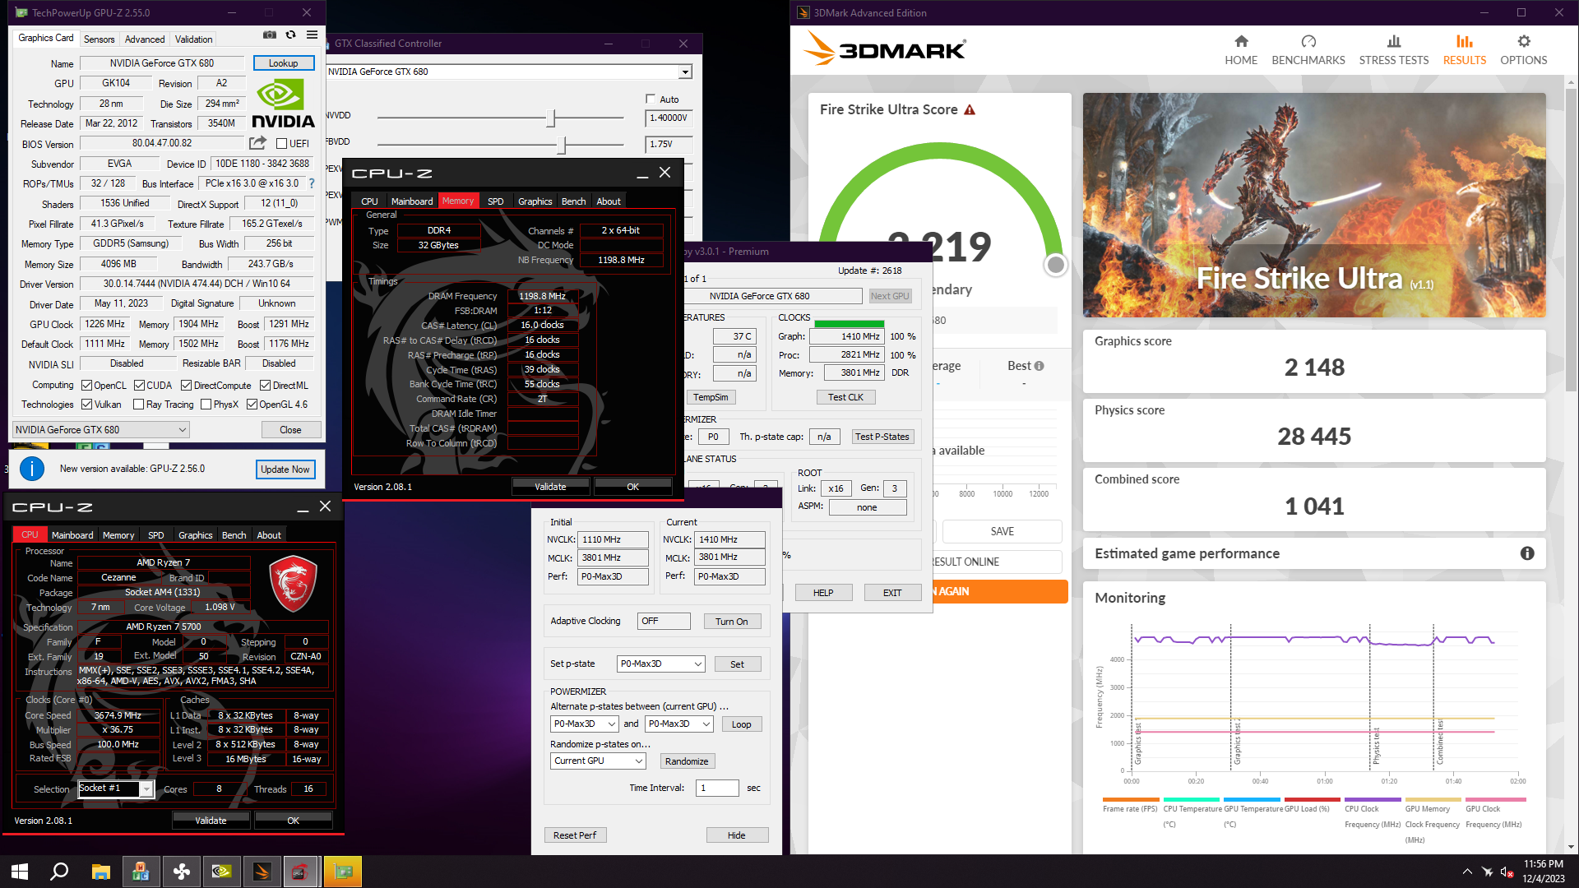Viewport: 1579px width, 888px height.
Task: Open the GPU-Z hamburger menu
Action: 313,35
